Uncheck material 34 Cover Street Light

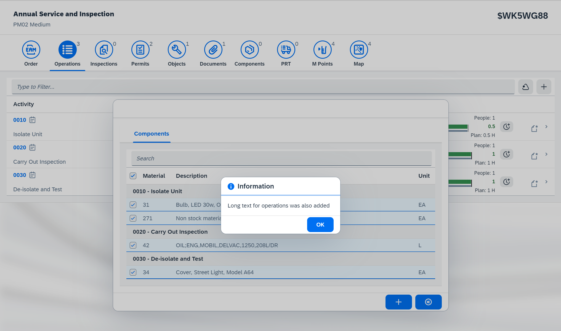point(133,272)
